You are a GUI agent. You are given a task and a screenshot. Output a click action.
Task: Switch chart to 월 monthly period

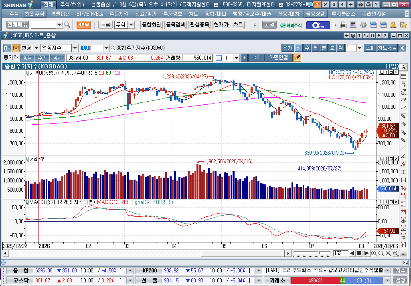315,48
